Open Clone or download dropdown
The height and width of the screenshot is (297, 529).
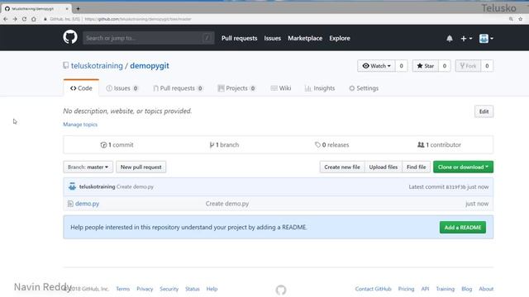click(x=463, y=167)
